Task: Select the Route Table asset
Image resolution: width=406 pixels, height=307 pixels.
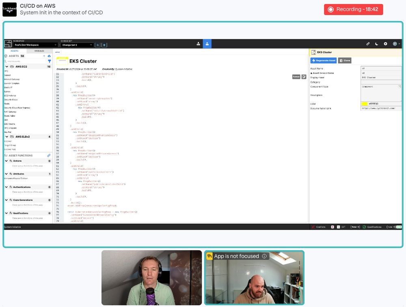Action: tap(10, 116)
